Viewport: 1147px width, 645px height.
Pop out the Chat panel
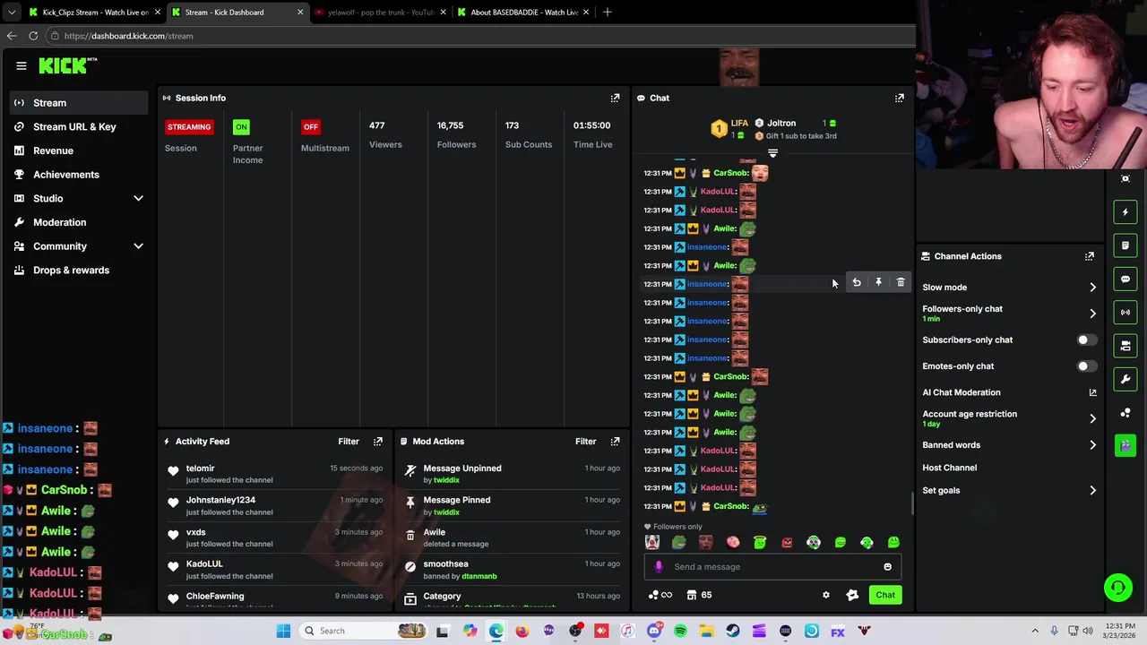click(x=900, y=98)
